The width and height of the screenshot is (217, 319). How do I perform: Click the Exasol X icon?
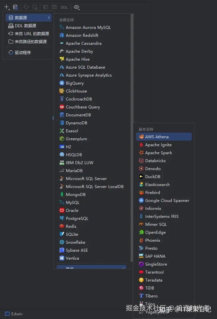62,131
